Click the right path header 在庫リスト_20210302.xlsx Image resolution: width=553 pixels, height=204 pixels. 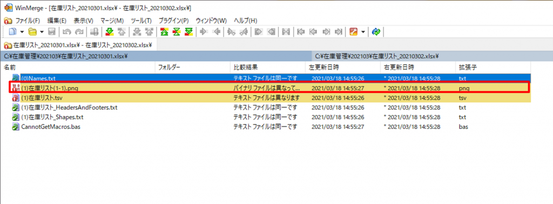(432, 56)
